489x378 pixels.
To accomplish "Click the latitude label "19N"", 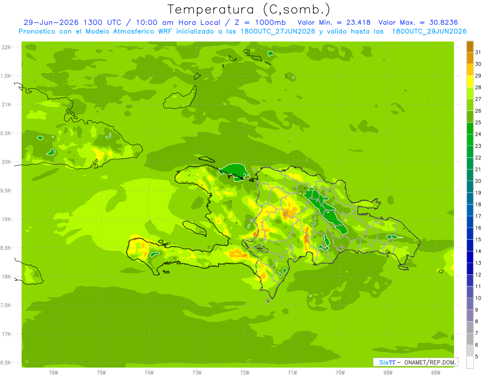I will (x=6, y=219).
